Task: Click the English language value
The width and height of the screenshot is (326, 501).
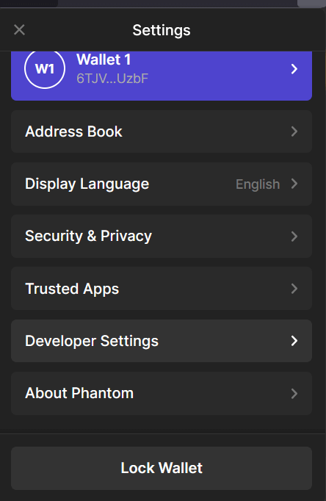Action: click(x=258, y=184)
